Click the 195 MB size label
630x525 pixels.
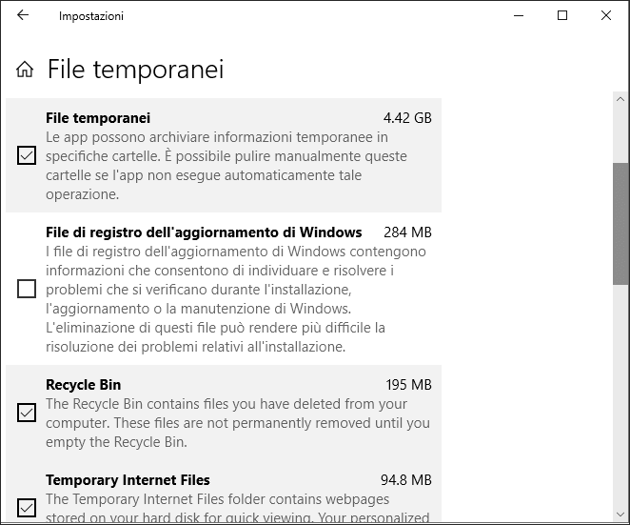[x=409, y=385]
